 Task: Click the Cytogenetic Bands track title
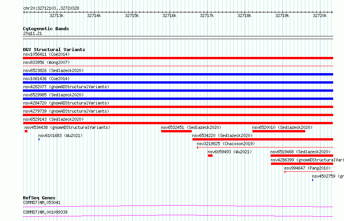(x=46, y=29)
